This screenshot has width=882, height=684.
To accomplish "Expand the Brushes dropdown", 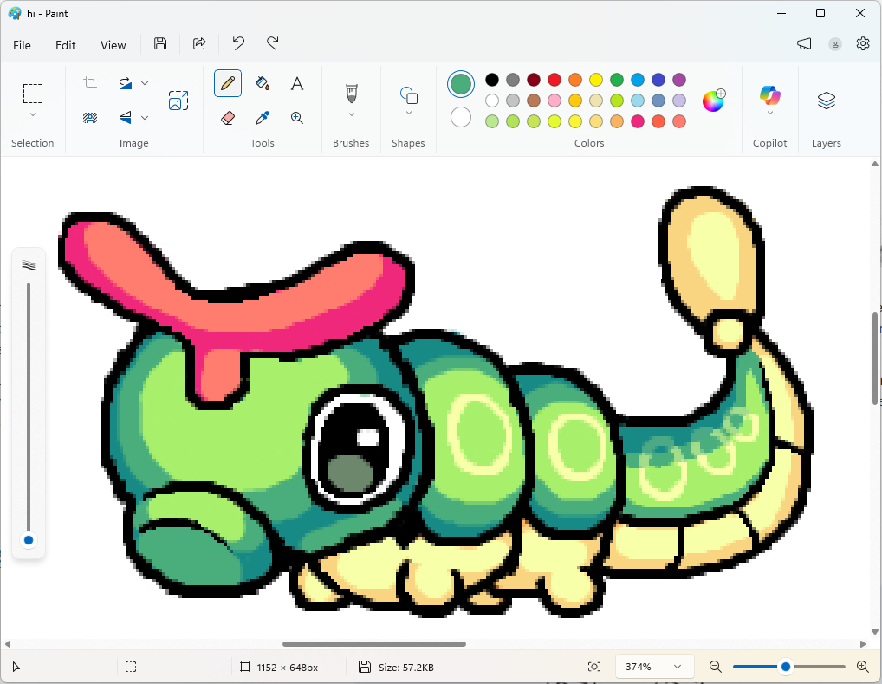I will click(351, 114).
